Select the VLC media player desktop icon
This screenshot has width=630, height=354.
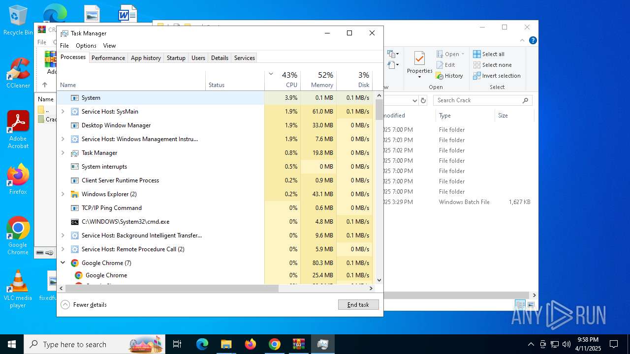[18, 289]
